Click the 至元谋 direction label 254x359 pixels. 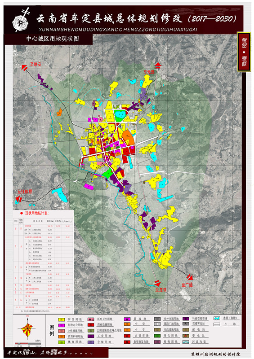[x=149, y=72]
